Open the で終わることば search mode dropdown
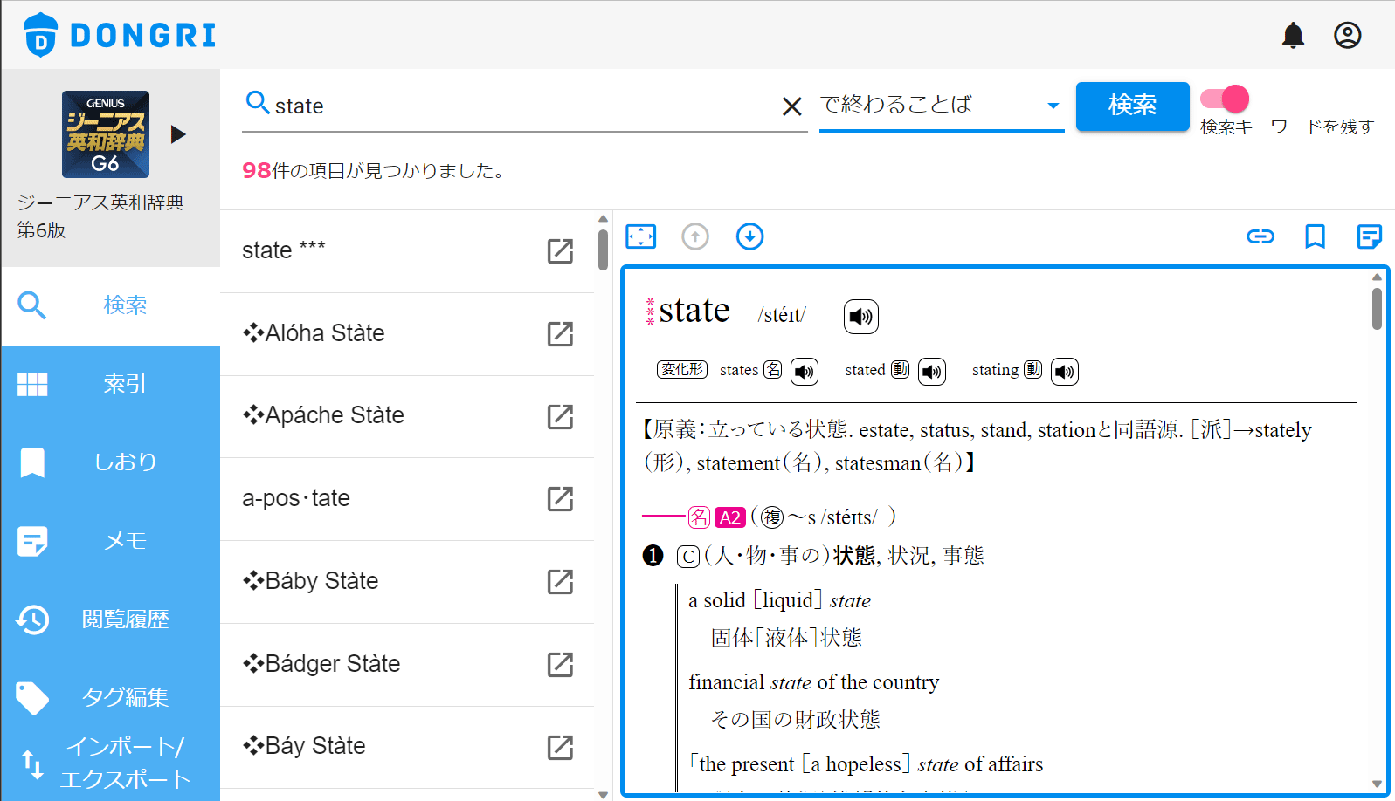The height and width of the screenshot is (801, 1395). click(x=942, y=106)
